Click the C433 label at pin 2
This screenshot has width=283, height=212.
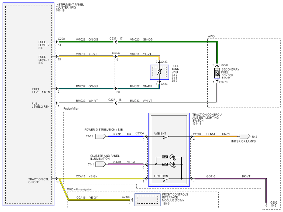pos(164,62)
